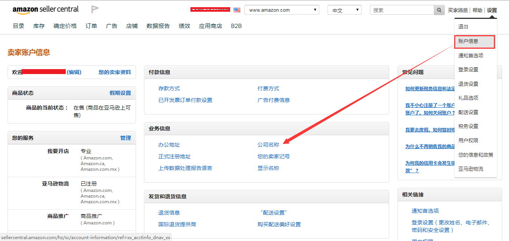The height and width of the screenshot is (241, 509).
Task: Open the 您的卖家记号 link
Action: pos(274,156)
